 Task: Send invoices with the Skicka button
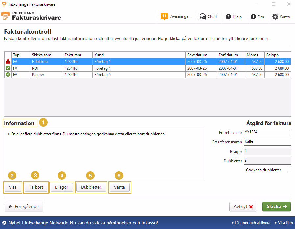coord(276,206)
